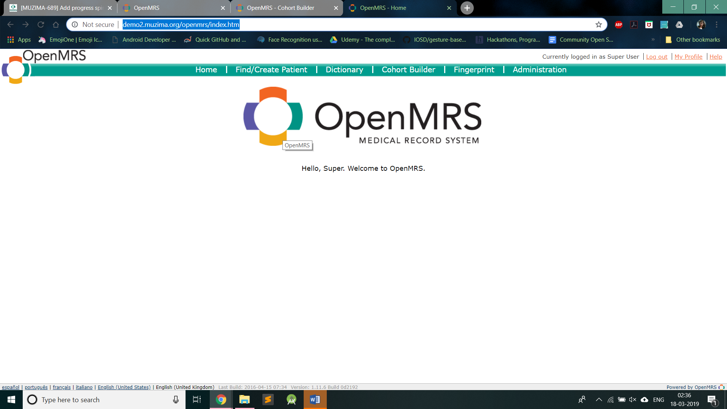The image size is (727, 409).
Task: Click the Powered by OpenMRS link
Action: [x=695, y=387]
